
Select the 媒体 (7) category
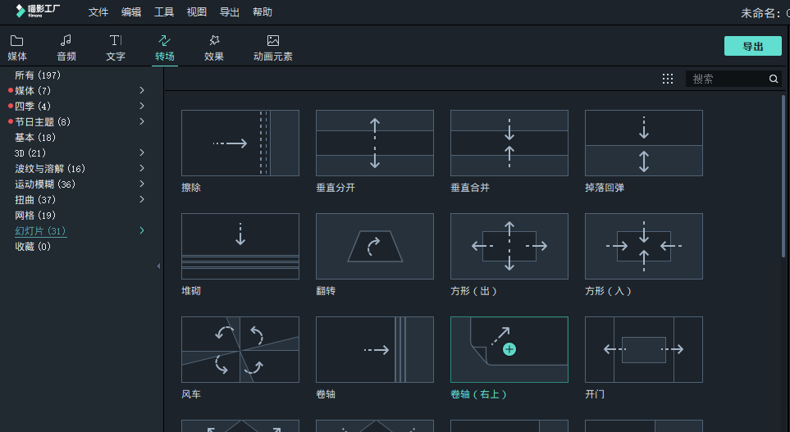coord(33,91)
